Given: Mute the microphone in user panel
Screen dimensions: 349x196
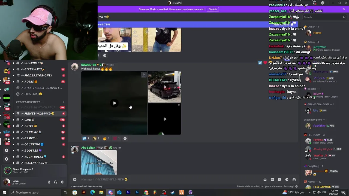Looking at the screenshot, I should pyautogui.click(x=49, y=182).
